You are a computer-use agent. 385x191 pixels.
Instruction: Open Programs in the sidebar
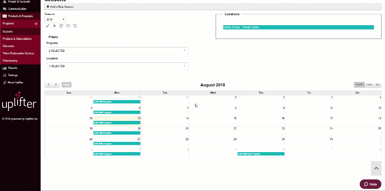point(8,24)
